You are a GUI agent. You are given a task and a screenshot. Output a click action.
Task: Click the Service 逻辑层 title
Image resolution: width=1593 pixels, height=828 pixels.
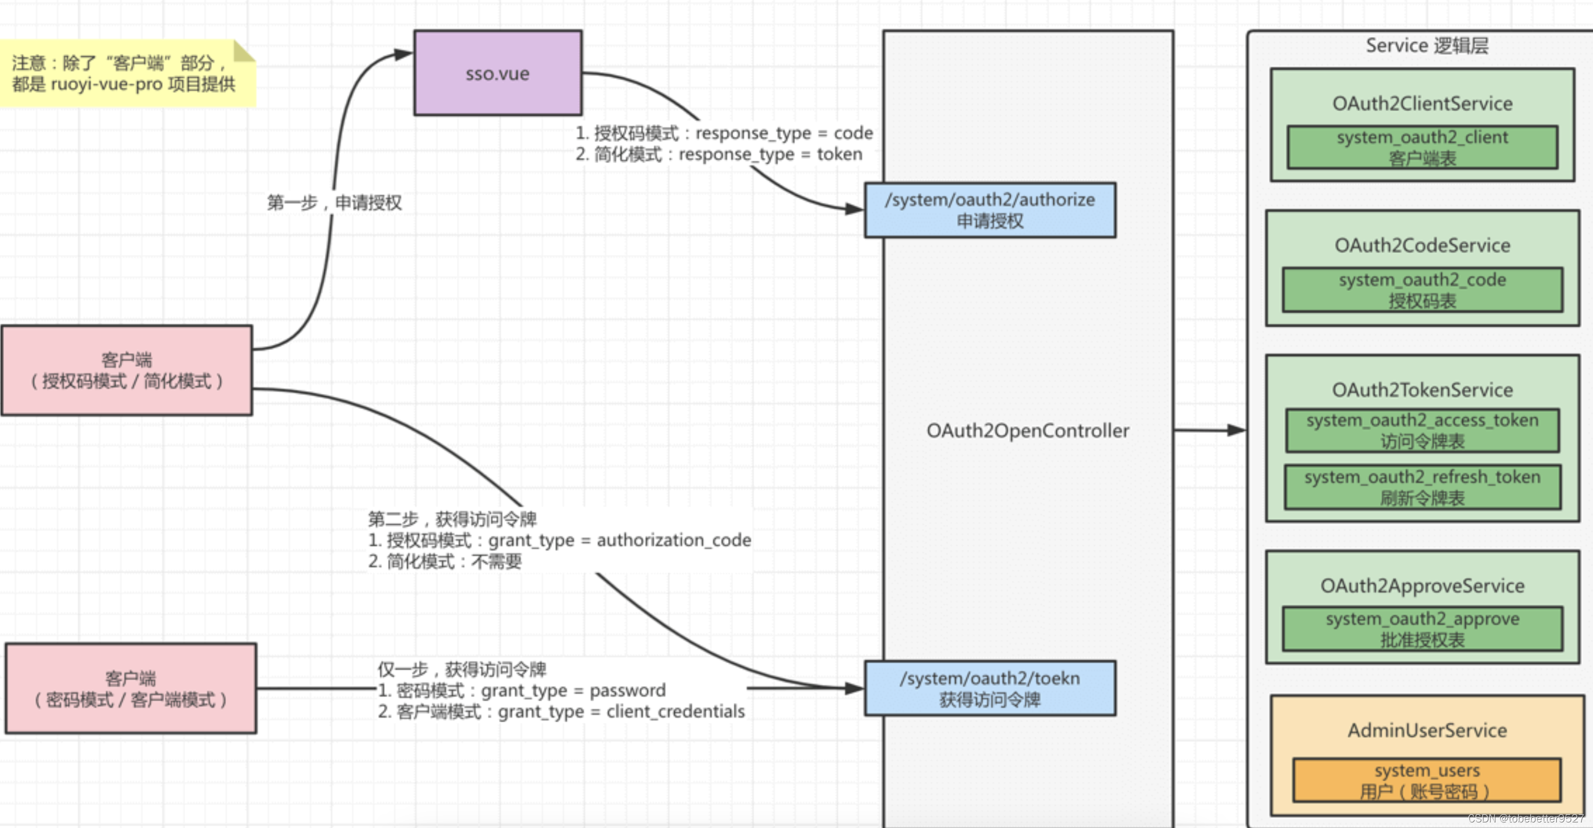1427,45
